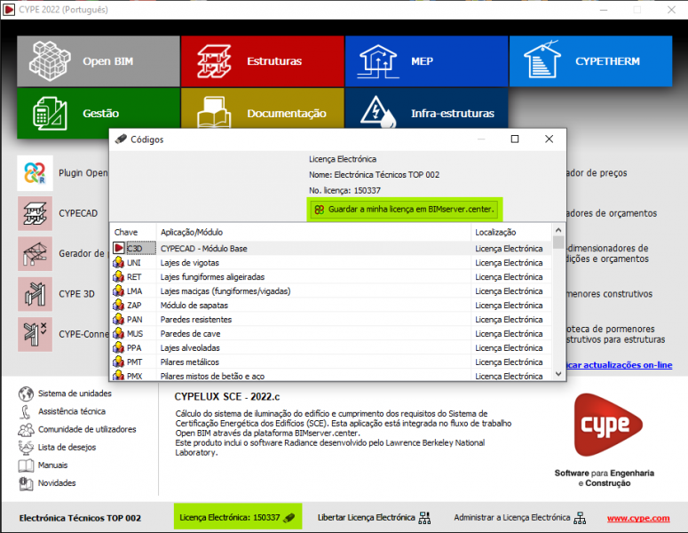Viewport: 688px width, 533px height.
Task: Select the Estruturas category tab
Action: [262, 61]
